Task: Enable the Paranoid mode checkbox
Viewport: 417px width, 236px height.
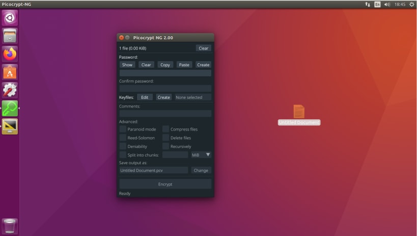Action: [123, 129]
